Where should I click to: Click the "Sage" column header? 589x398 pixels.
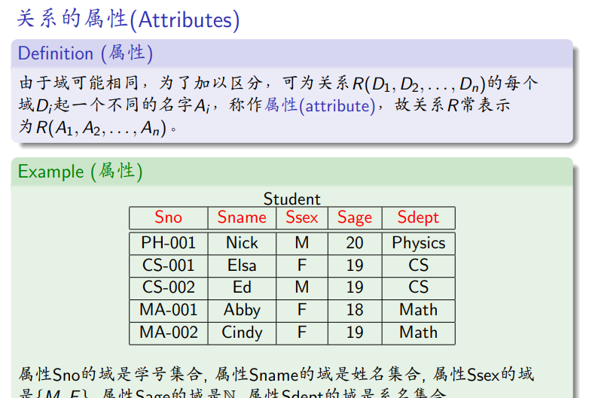click(354, 217)
